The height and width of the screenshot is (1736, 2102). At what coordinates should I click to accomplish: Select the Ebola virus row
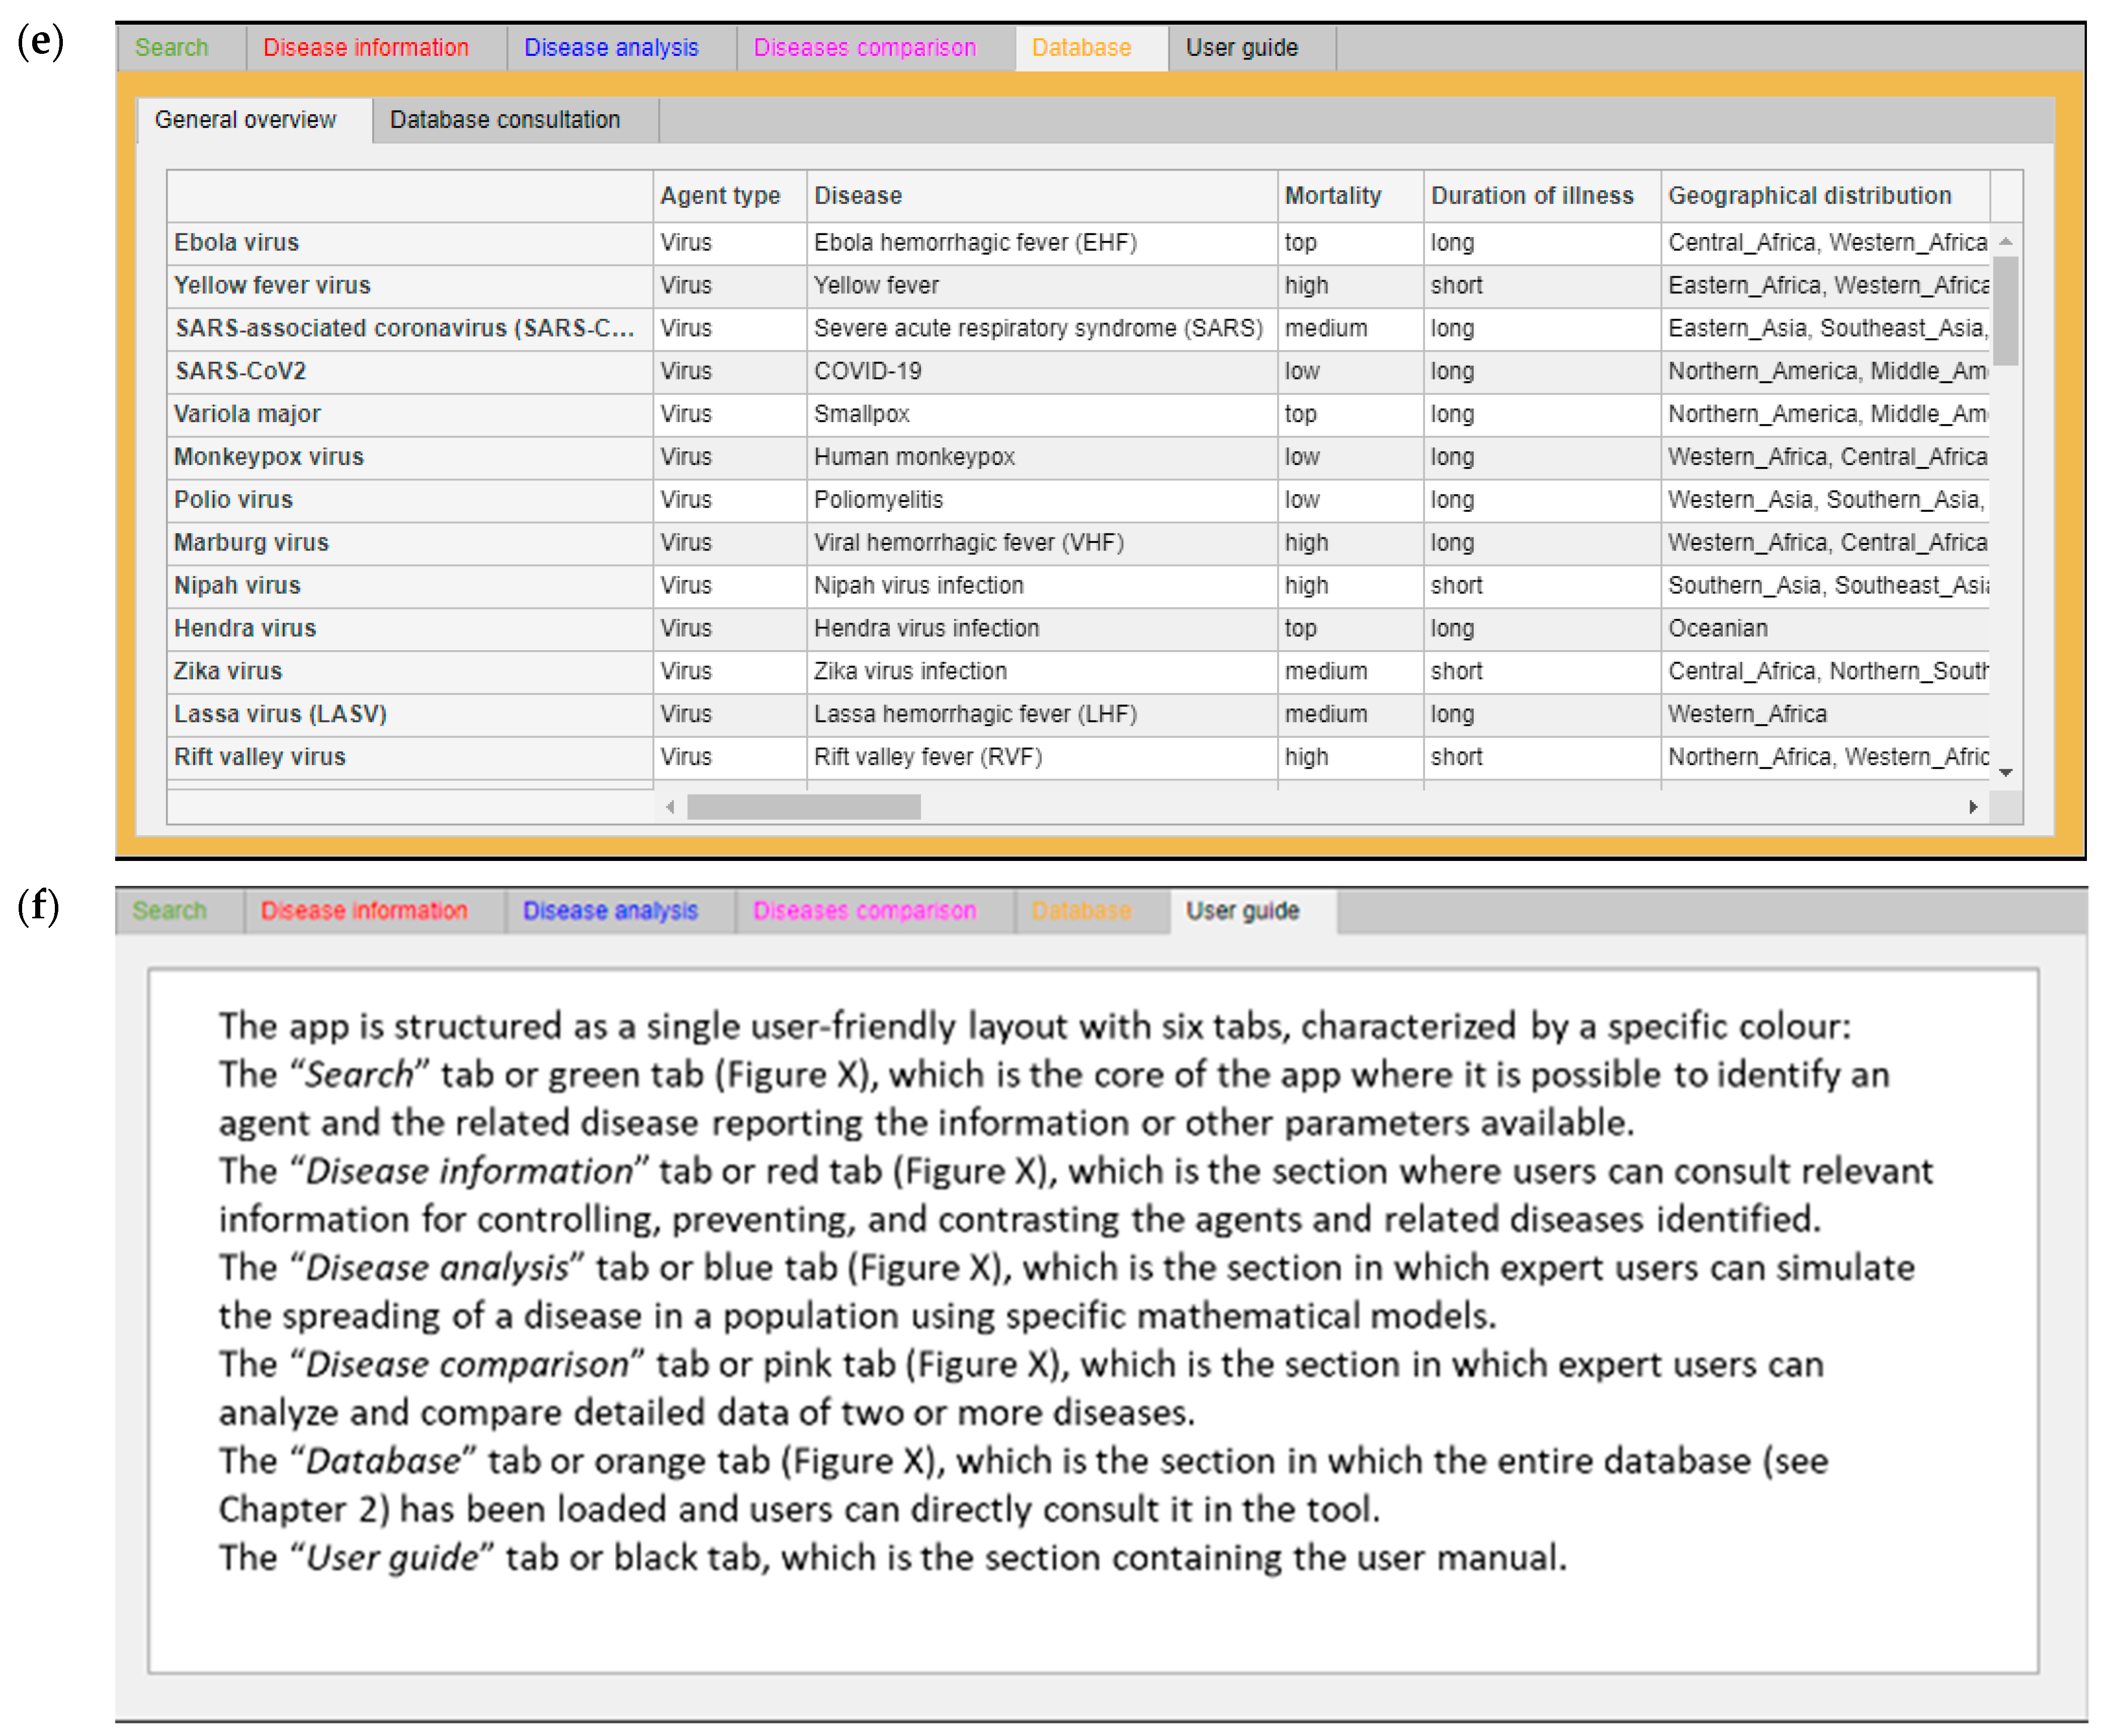pyautogui.click(x=237, y=243)
